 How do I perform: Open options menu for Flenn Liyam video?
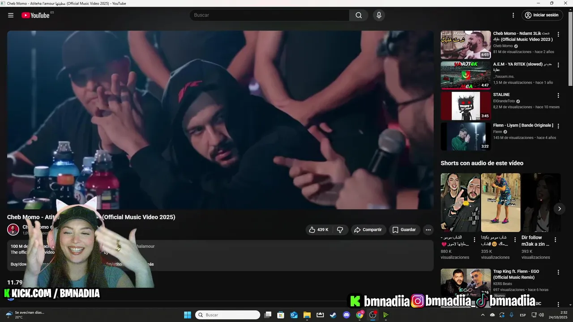pos(558,126)
